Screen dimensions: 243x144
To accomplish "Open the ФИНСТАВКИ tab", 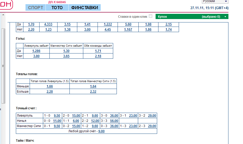I will pos(85,8).
